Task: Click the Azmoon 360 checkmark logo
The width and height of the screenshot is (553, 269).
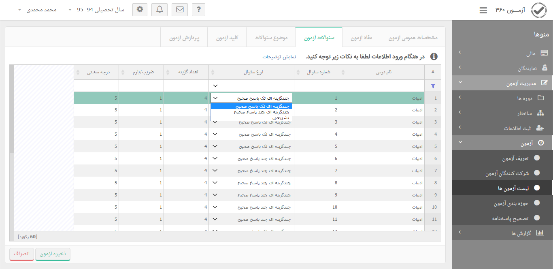Action: click(x=538, y=11)
